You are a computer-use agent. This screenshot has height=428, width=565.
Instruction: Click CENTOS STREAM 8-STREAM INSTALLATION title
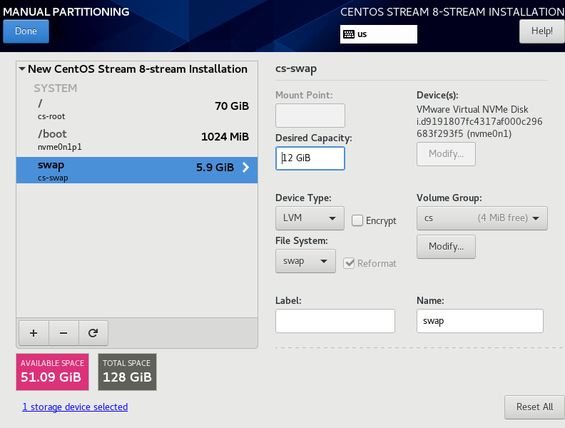pyautogui.click(x=452, y=11)
